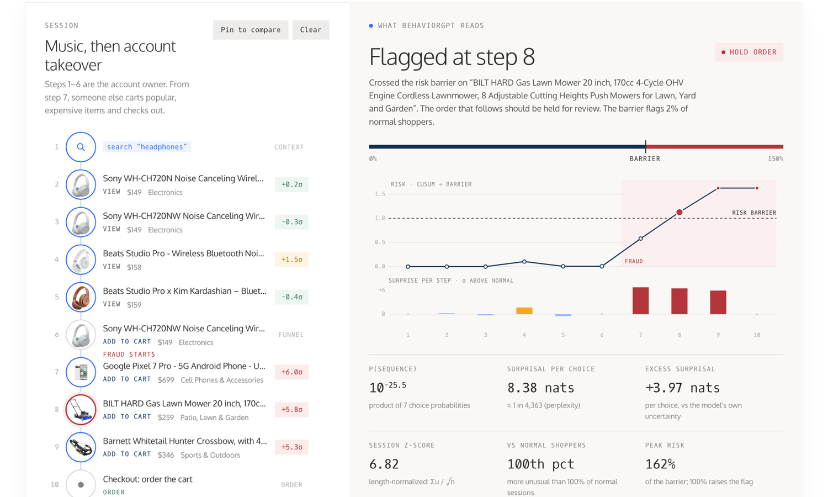Click the BILT HARD lawn mower thumbnail
The width and height of the screenshot is (828, 497).
tap(81, 410)
